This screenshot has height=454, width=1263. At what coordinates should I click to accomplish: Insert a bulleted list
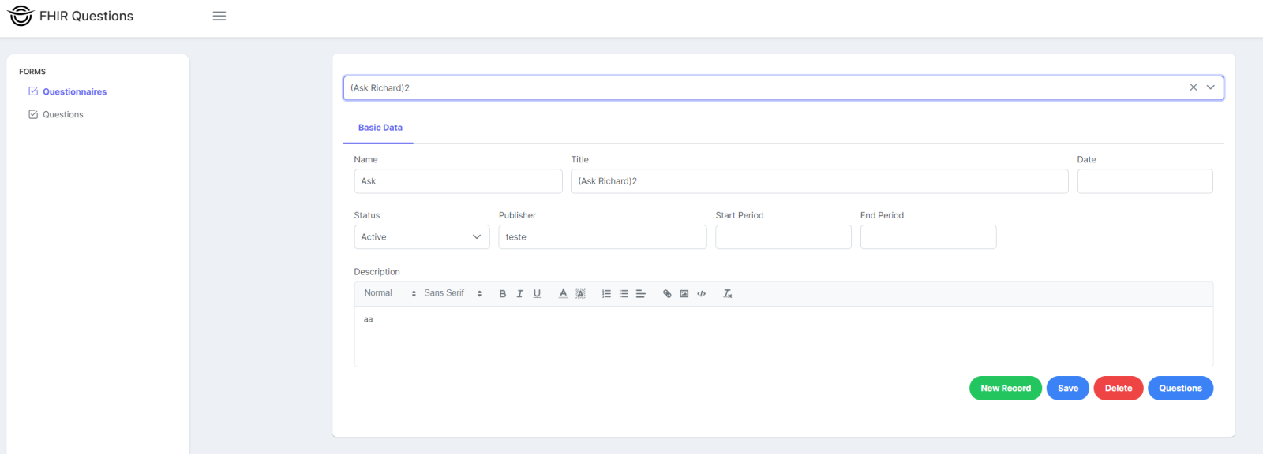click(624, 294)
